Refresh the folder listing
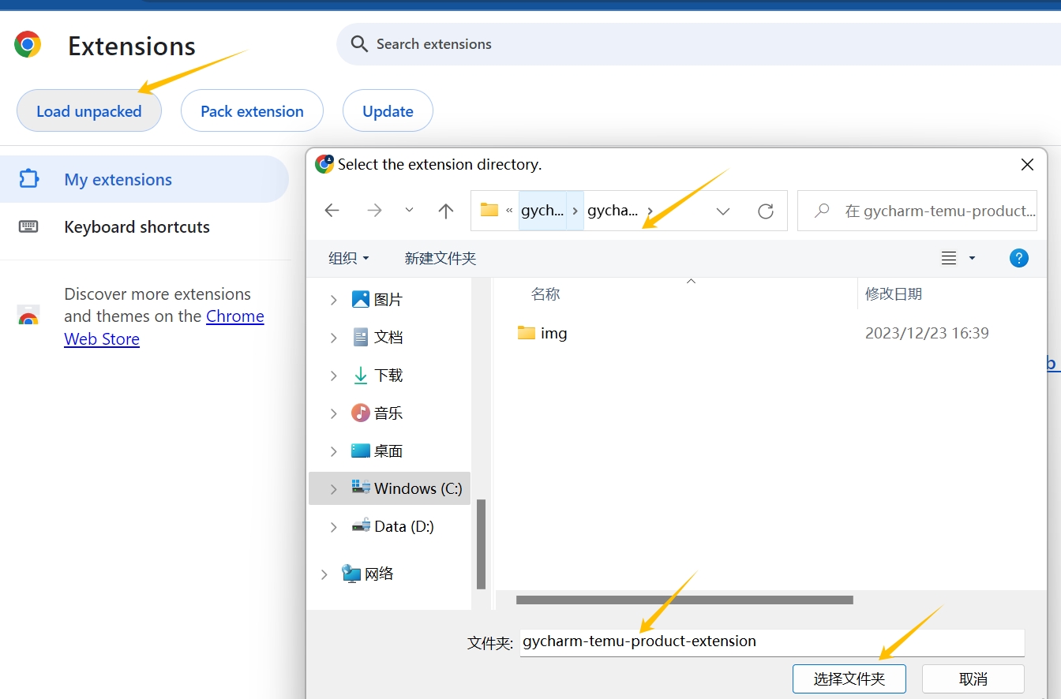This screenshot has width=1061, height=699. [765, 211]
